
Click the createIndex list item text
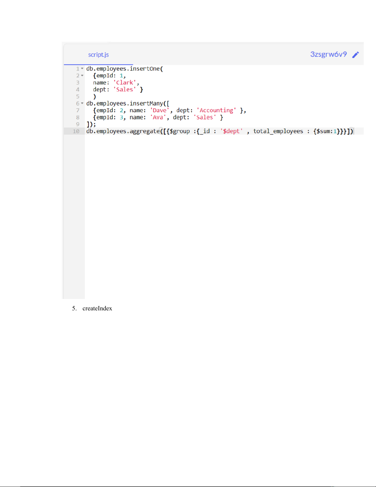point(97,308)
